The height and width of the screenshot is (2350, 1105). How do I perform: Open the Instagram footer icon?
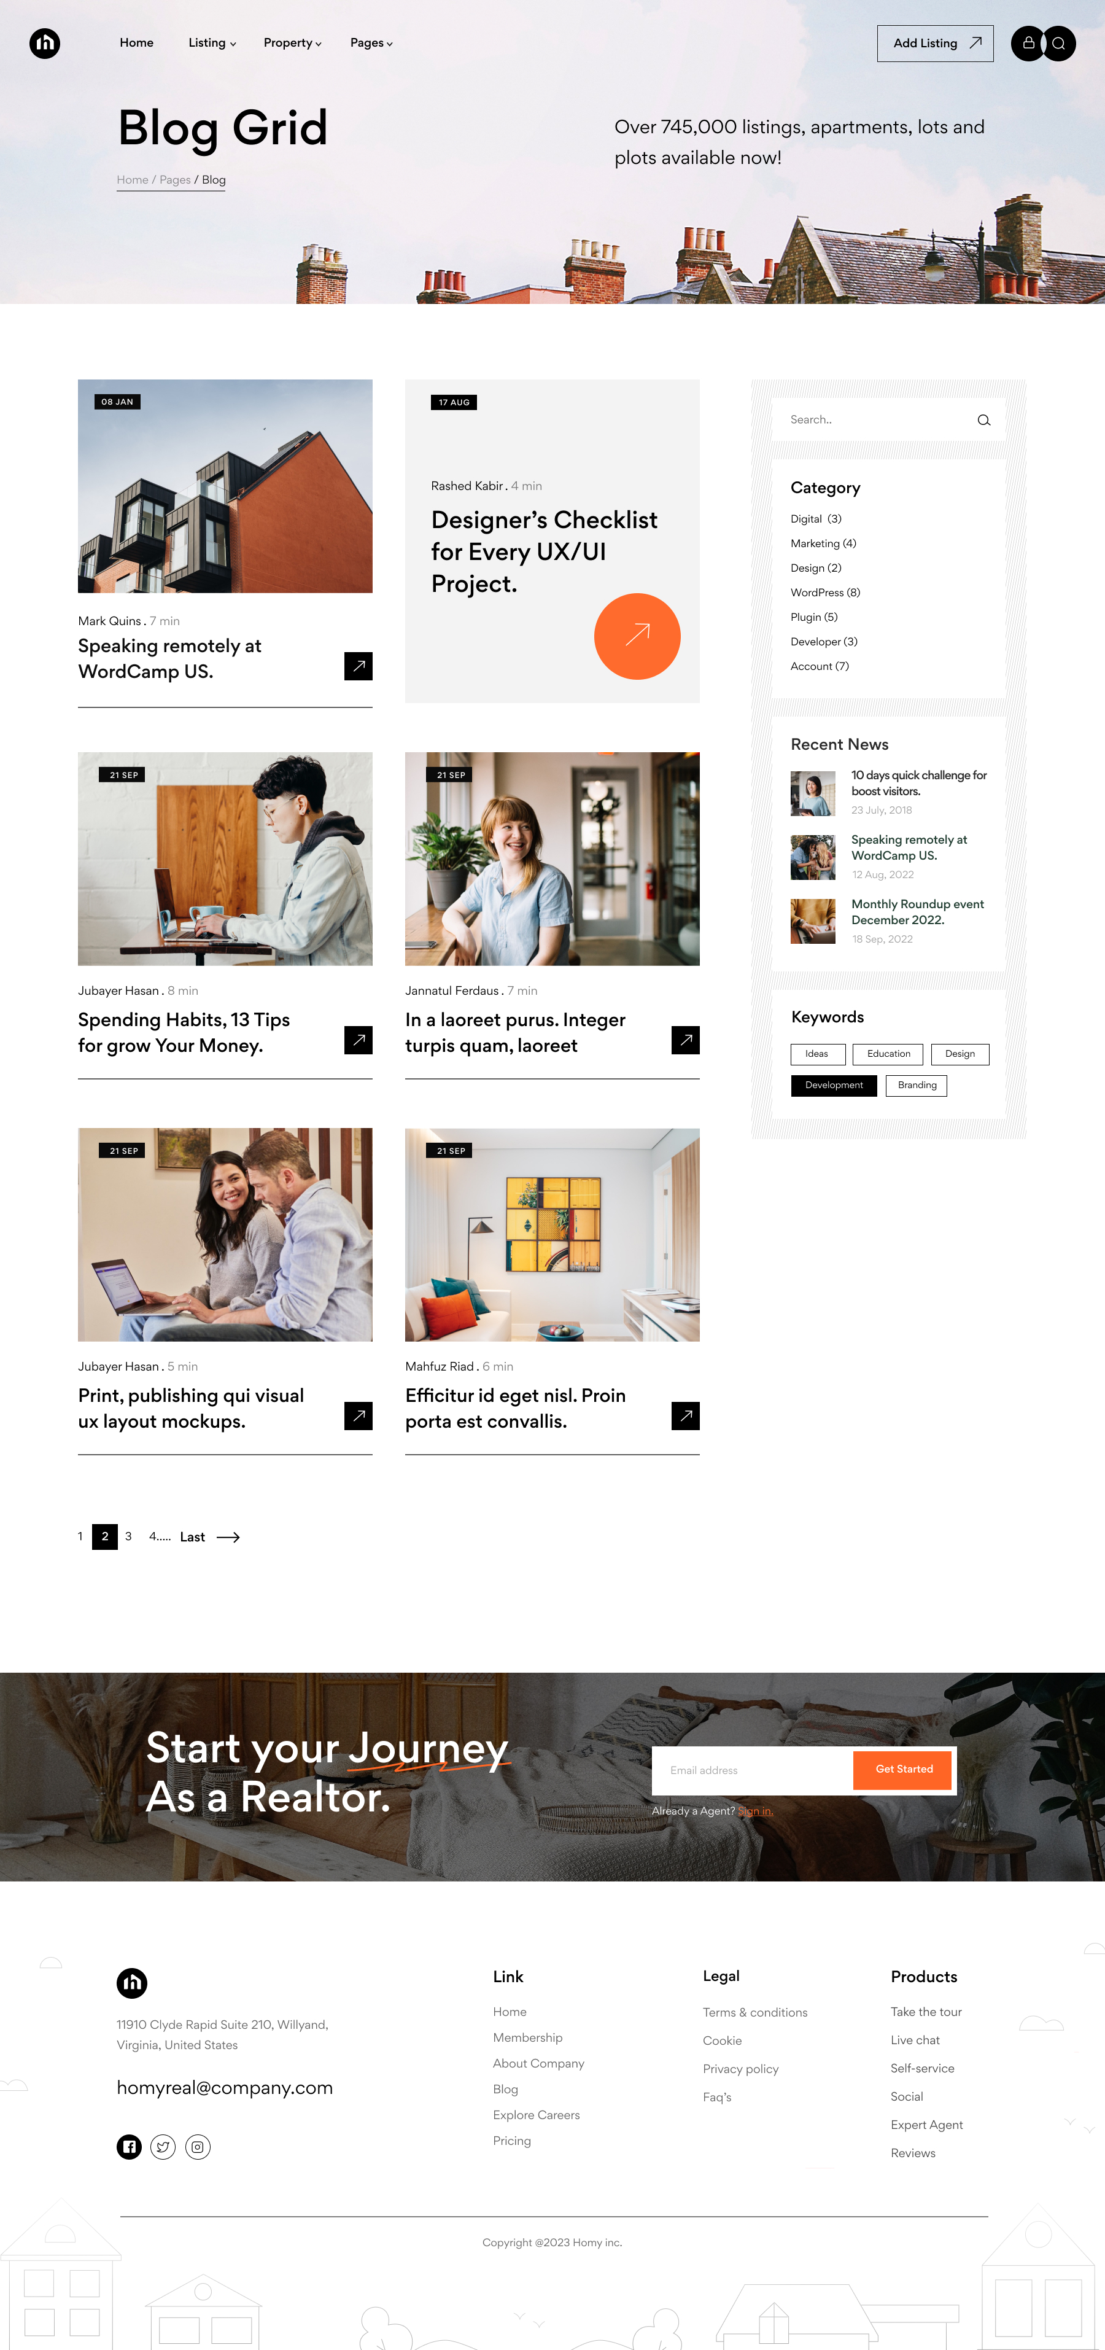(x=198, y=2147)
